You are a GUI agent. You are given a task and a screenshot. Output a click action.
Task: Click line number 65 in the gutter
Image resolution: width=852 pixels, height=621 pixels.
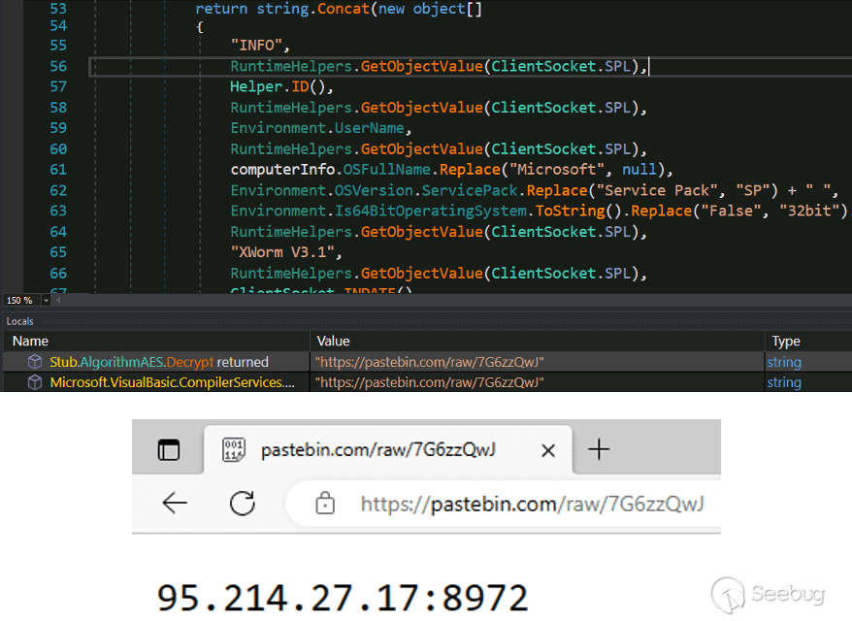(58, 252)
